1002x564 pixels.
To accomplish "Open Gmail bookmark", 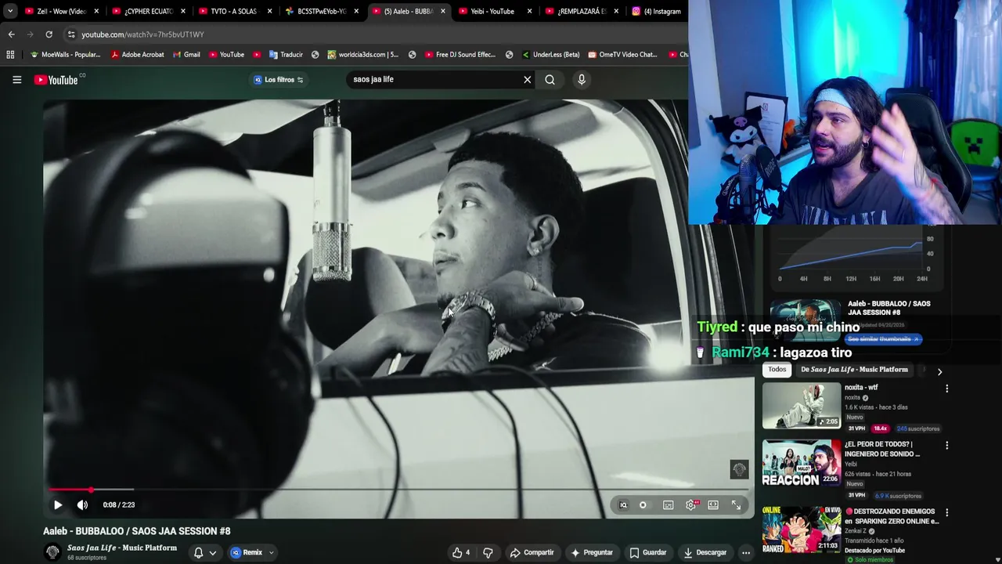I will (186, 55).
